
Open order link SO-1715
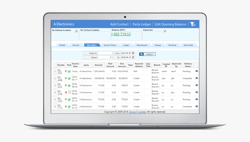tap(60, 99)
